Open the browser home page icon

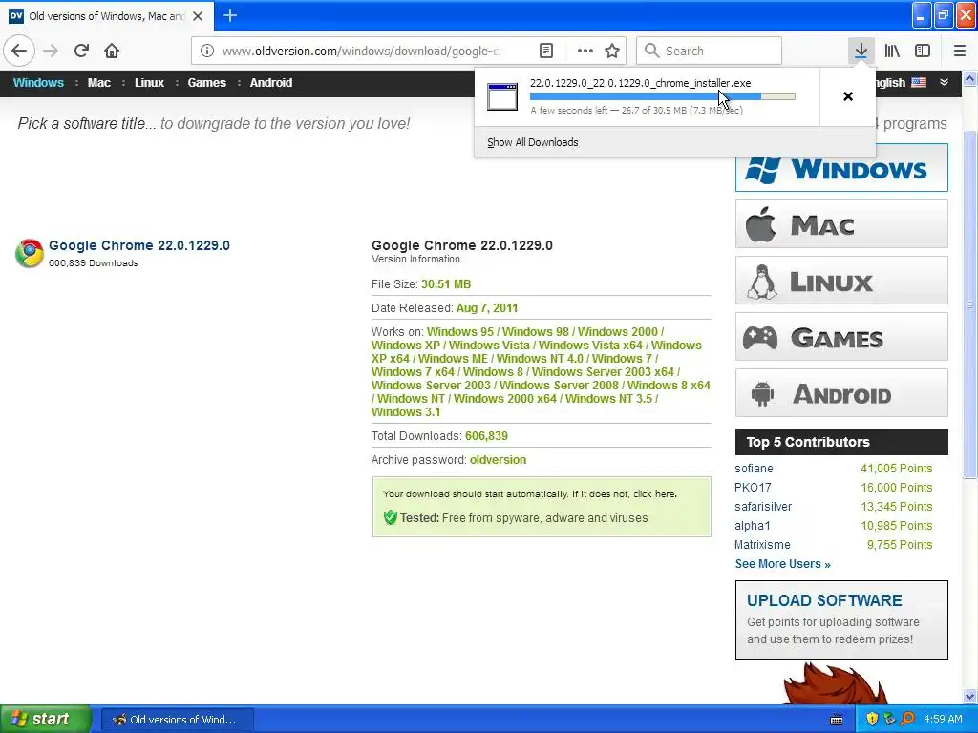pos(112,51)
